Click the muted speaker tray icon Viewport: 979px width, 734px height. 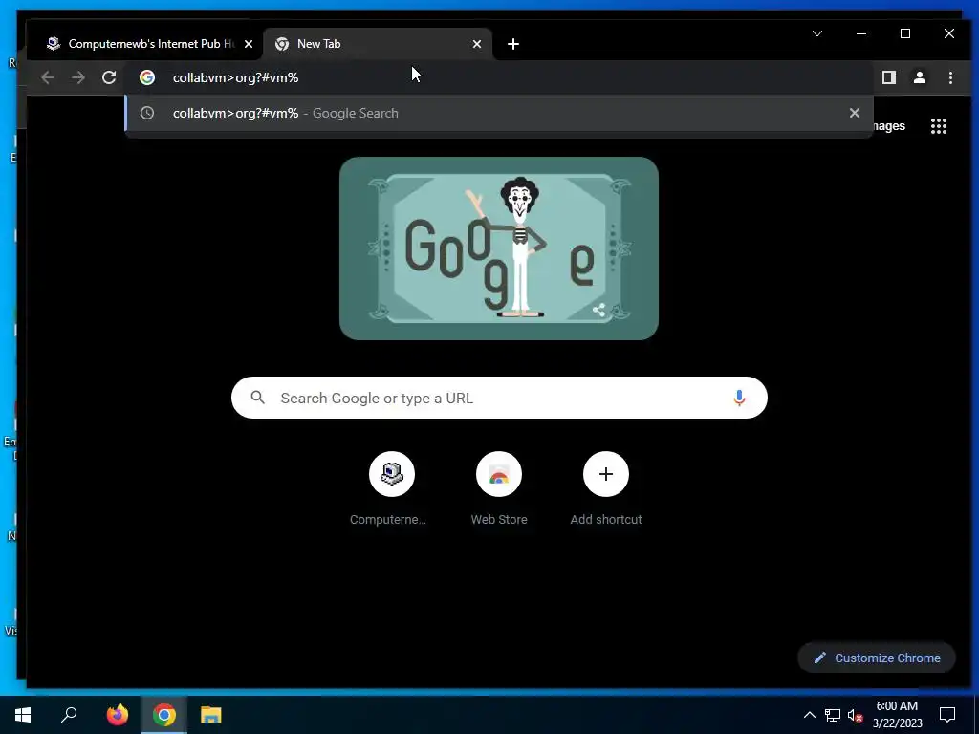click(x=855, y=715)
